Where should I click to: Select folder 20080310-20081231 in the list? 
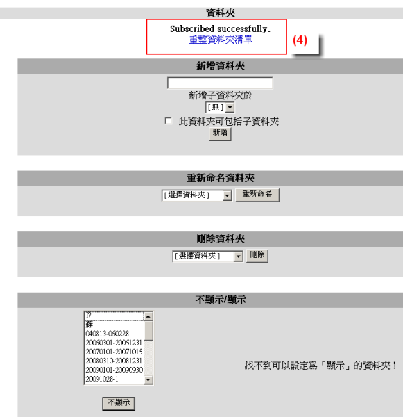pos(114,361)
